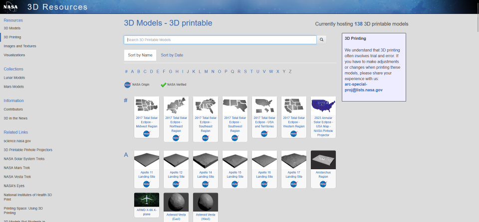Open USA and Territories eclipse map thumbnail

click(x=264, y=105)
